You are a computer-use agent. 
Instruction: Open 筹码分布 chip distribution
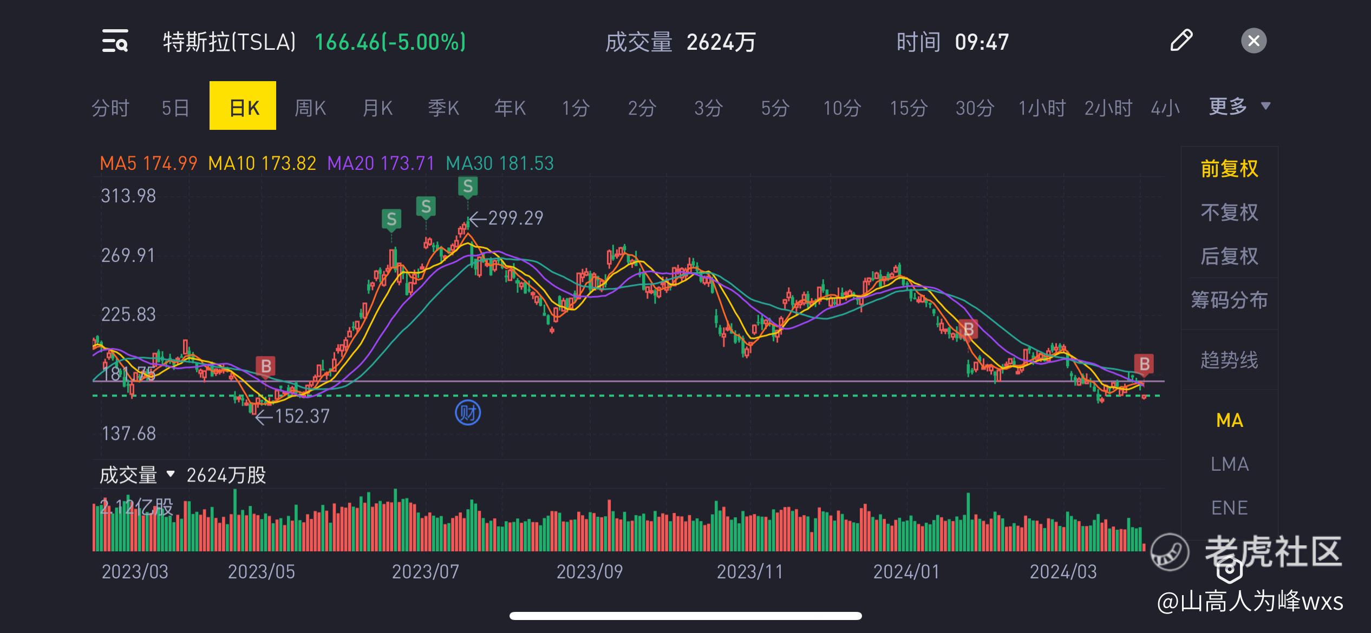tap(1229, 300)
